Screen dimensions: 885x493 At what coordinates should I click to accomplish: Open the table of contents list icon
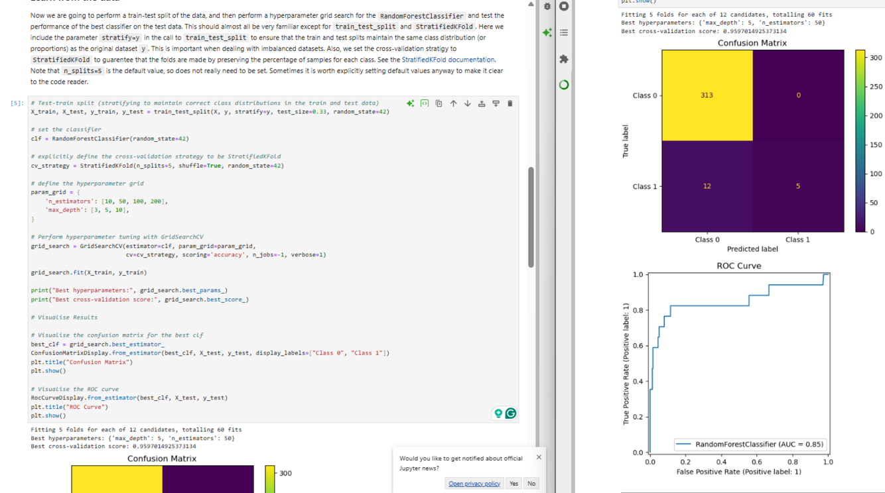(564, 32)
